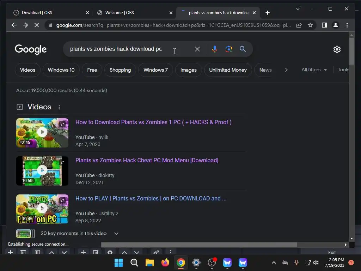The height and width of the screenshot is (271, 361).
Task: Open the Chrome three-dot menu
Action: pos(347,25)
